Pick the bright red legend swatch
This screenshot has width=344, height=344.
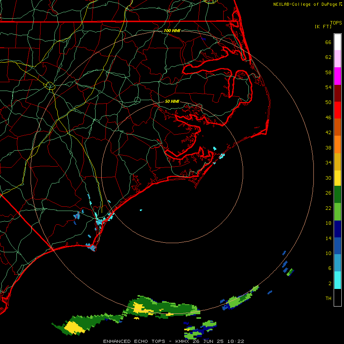(338, 110)
